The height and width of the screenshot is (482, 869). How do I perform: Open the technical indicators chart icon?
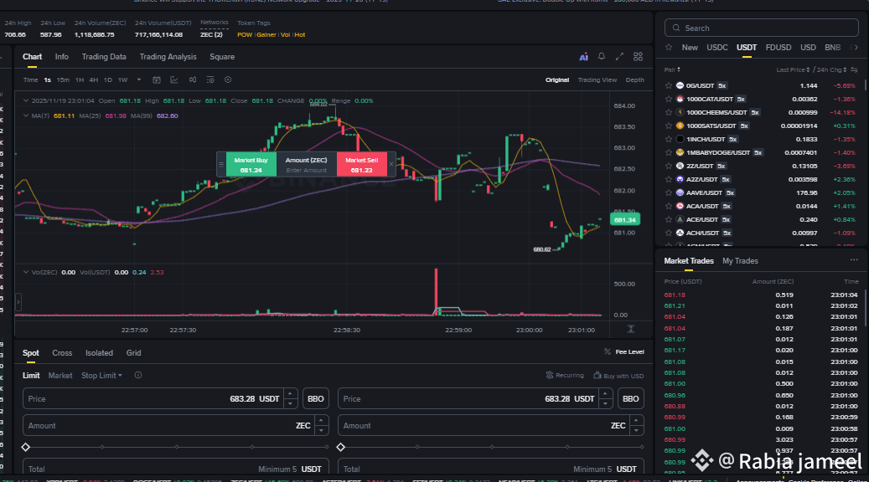(174, 79)
